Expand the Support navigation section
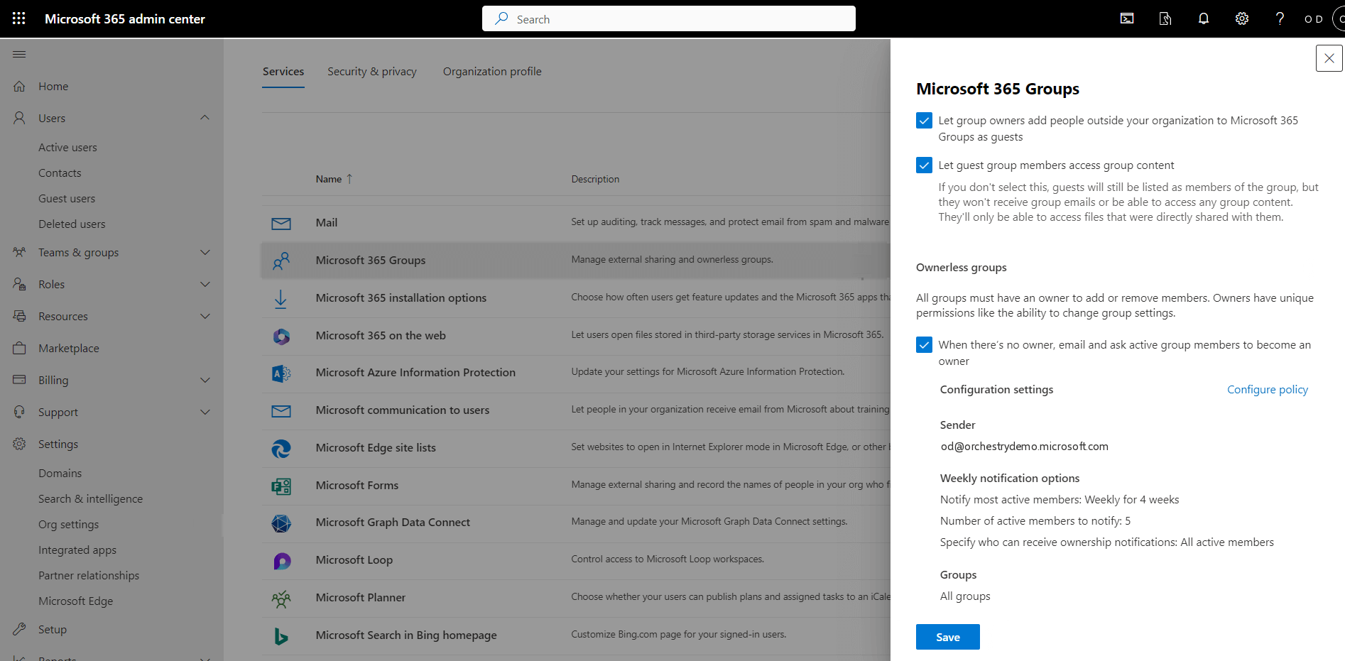1345x661 pixels. 205,413
